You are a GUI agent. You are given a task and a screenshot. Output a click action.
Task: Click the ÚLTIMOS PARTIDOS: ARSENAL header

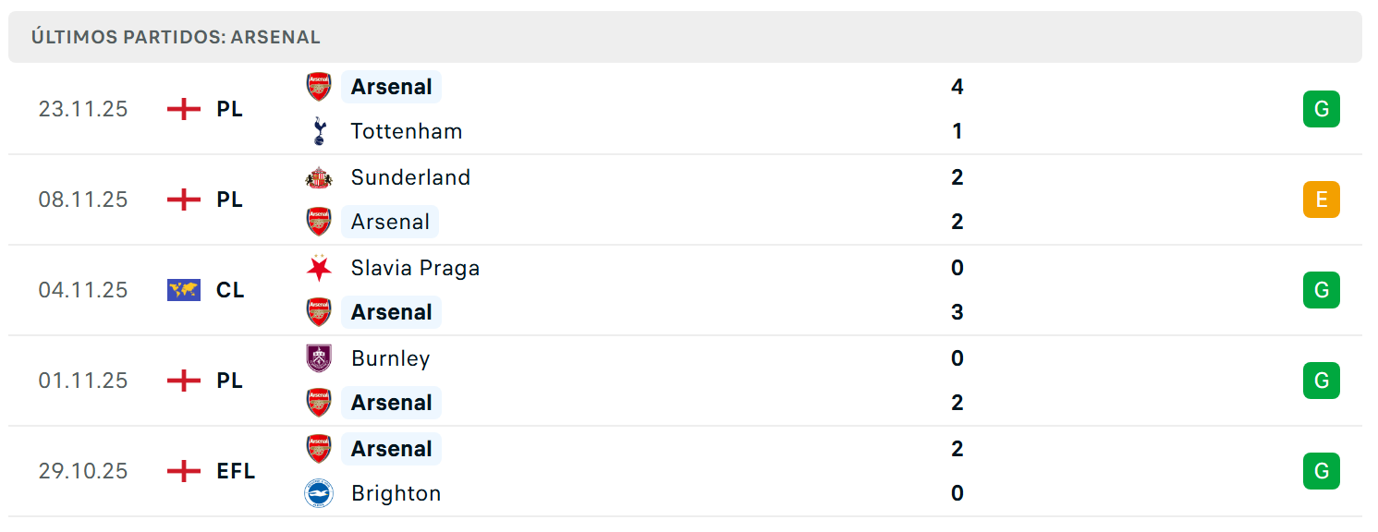tap(176, 38)
